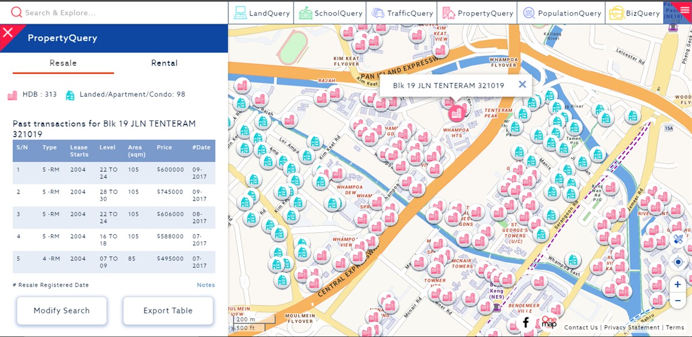This screenshot has height=337, width=692.
Task: Open the LandQuery tool
Action: coord(261,13)
